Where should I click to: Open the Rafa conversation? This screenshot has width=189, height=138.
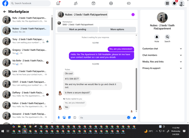[x=26, y=20]
